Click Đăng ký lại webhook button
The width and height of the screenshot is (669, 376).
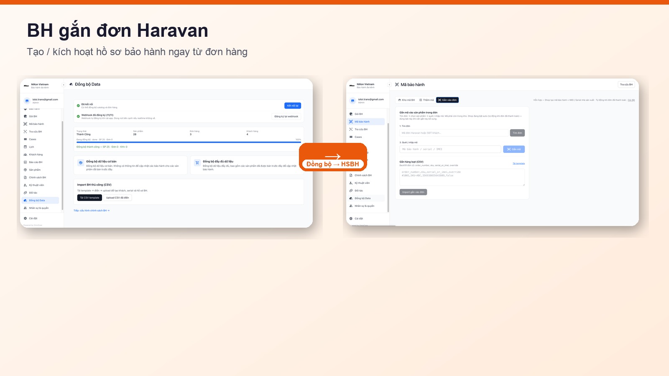[x=286, y=117]
